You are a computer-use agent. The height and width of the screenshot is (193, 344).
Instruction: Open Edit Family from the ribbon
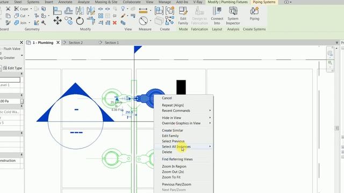tap(183, 16)
